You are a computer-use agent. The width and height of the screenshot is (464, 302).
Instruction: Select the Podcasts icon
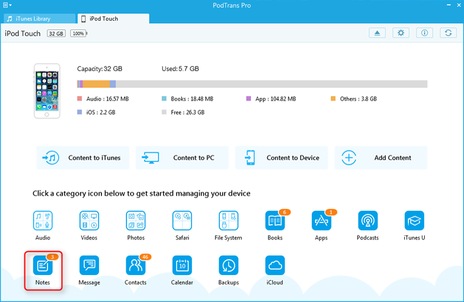368,221
